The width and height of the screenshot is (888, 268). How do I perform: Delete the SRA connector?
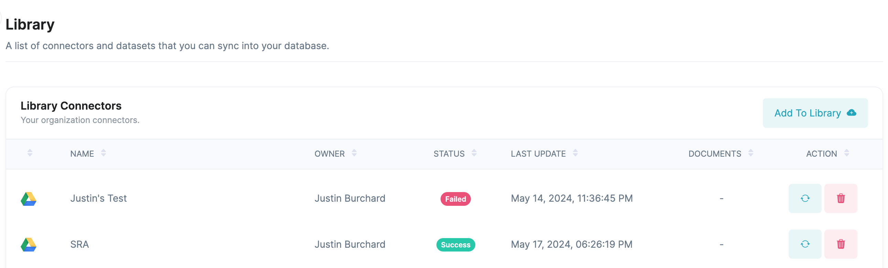coord(841,244)
